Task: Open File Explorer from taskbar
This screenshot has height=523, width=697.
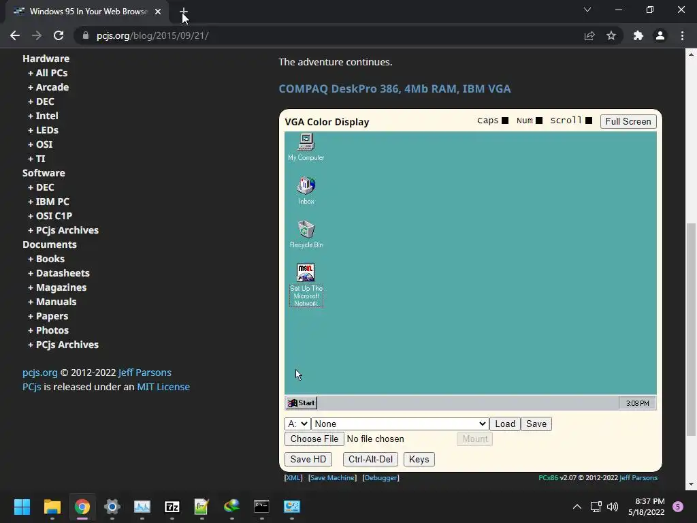Action: click(x=52, y=507)
